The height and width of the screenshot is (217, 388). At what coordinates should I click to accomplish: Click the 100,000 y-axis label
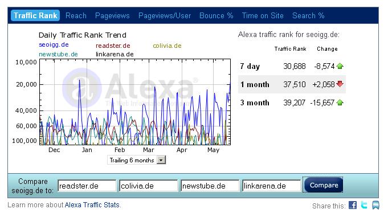tap(24, 141)
